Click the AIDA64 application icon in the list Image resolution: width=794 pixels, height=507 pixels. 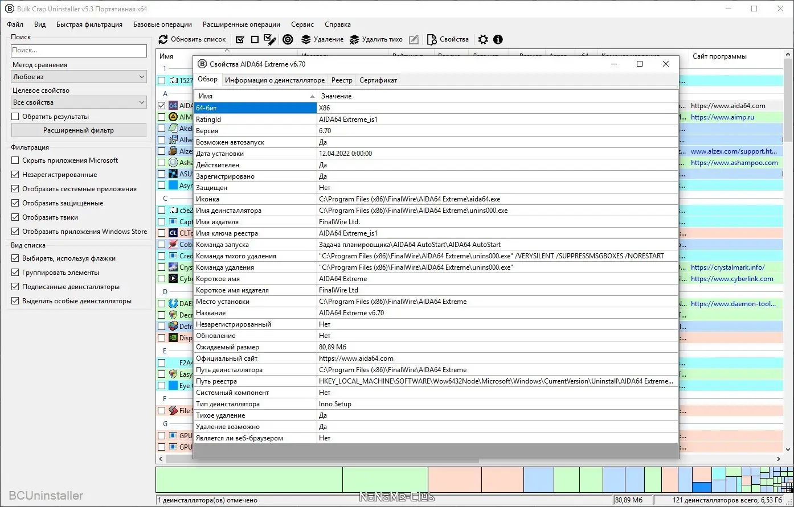(x=172, y=105)
